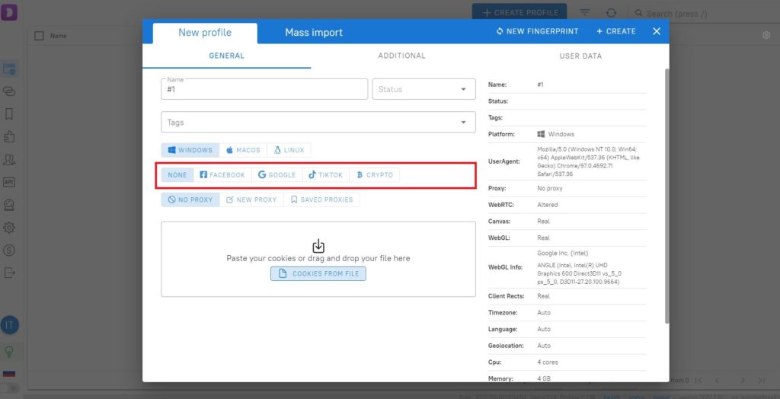Select the Windows platform option
The width and height of the screenshot is (780, 399).
point(190,150)
